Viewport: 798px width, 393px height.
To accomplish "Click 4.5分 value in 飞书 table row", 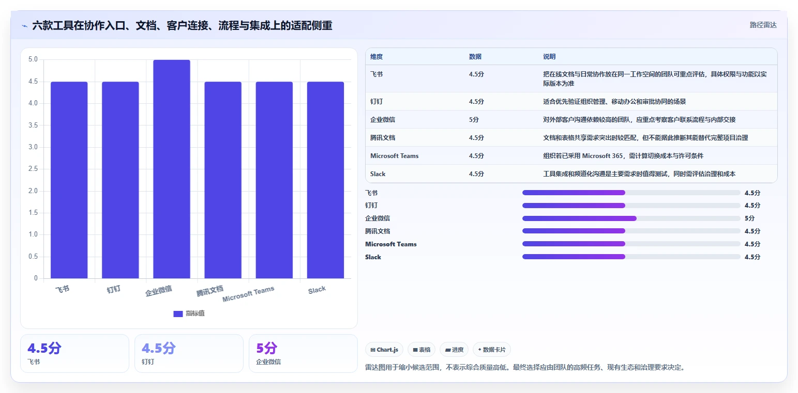I will point(476,74).
